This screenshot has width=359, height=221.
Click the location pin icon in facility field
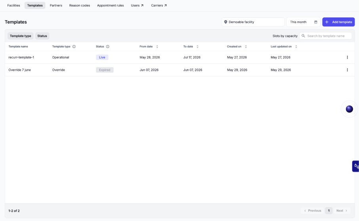point(226,22)
